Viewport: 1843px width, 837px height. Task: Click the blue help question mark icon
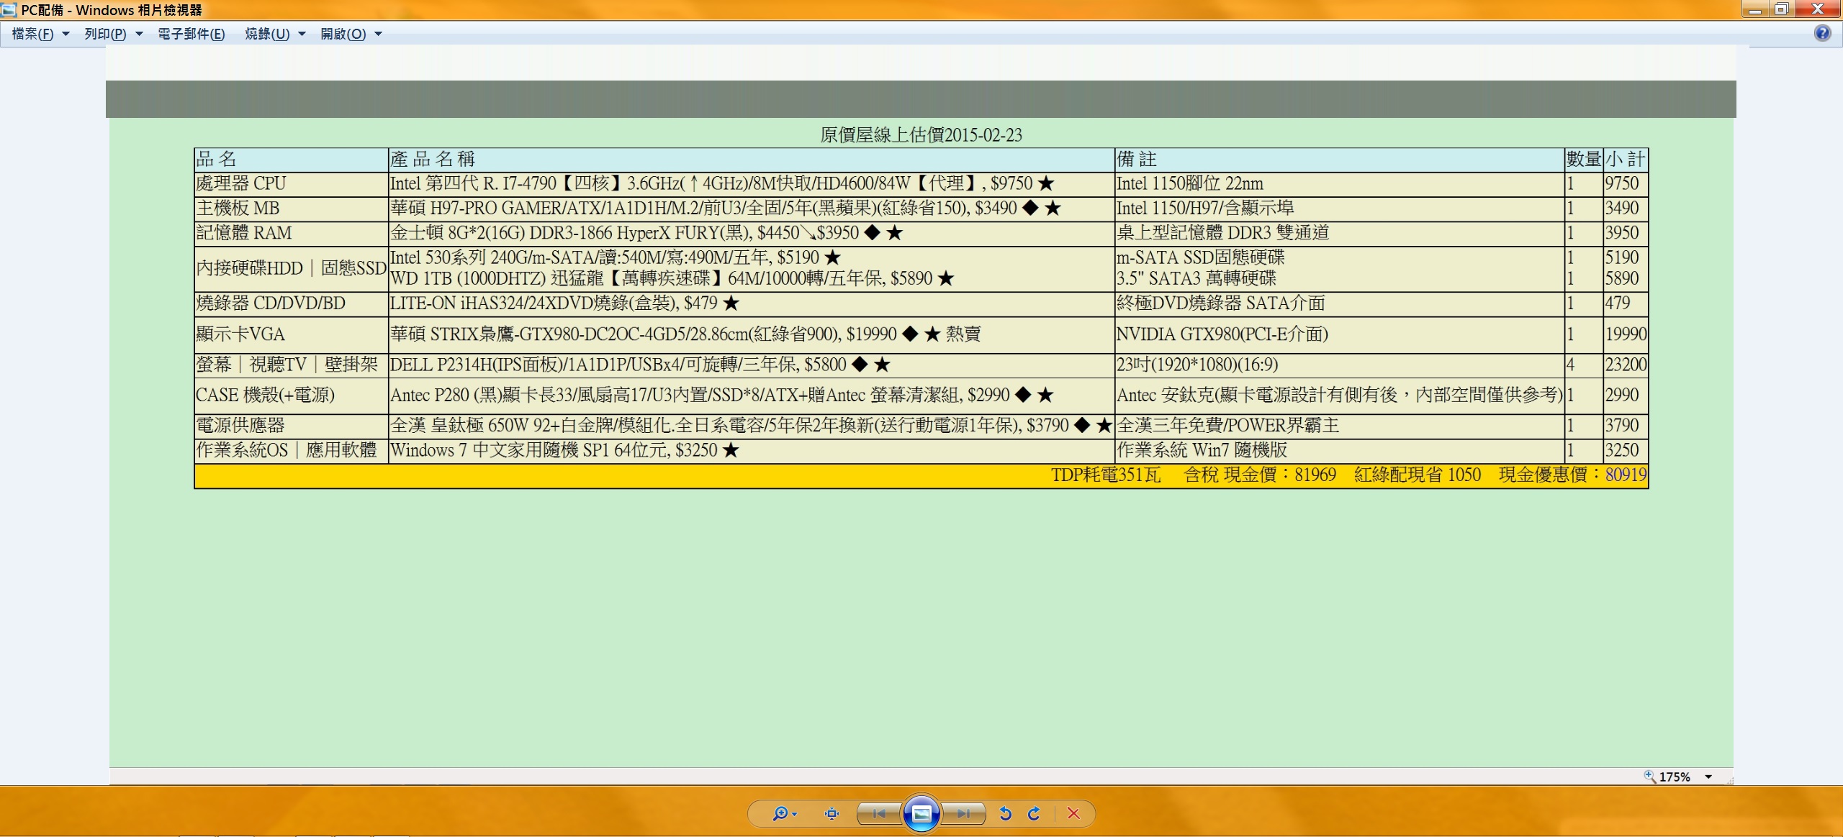tap(1822, 33)
